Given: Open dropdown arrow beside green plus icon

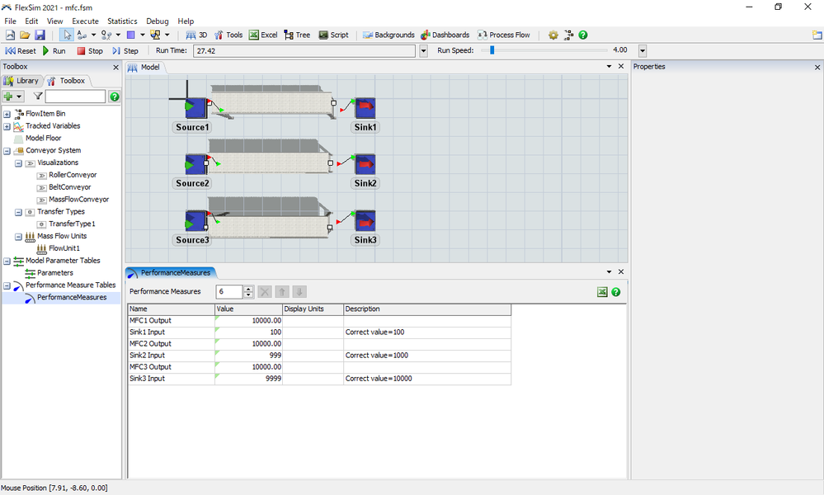Looking at the screenshot, I should click(19, 97).
